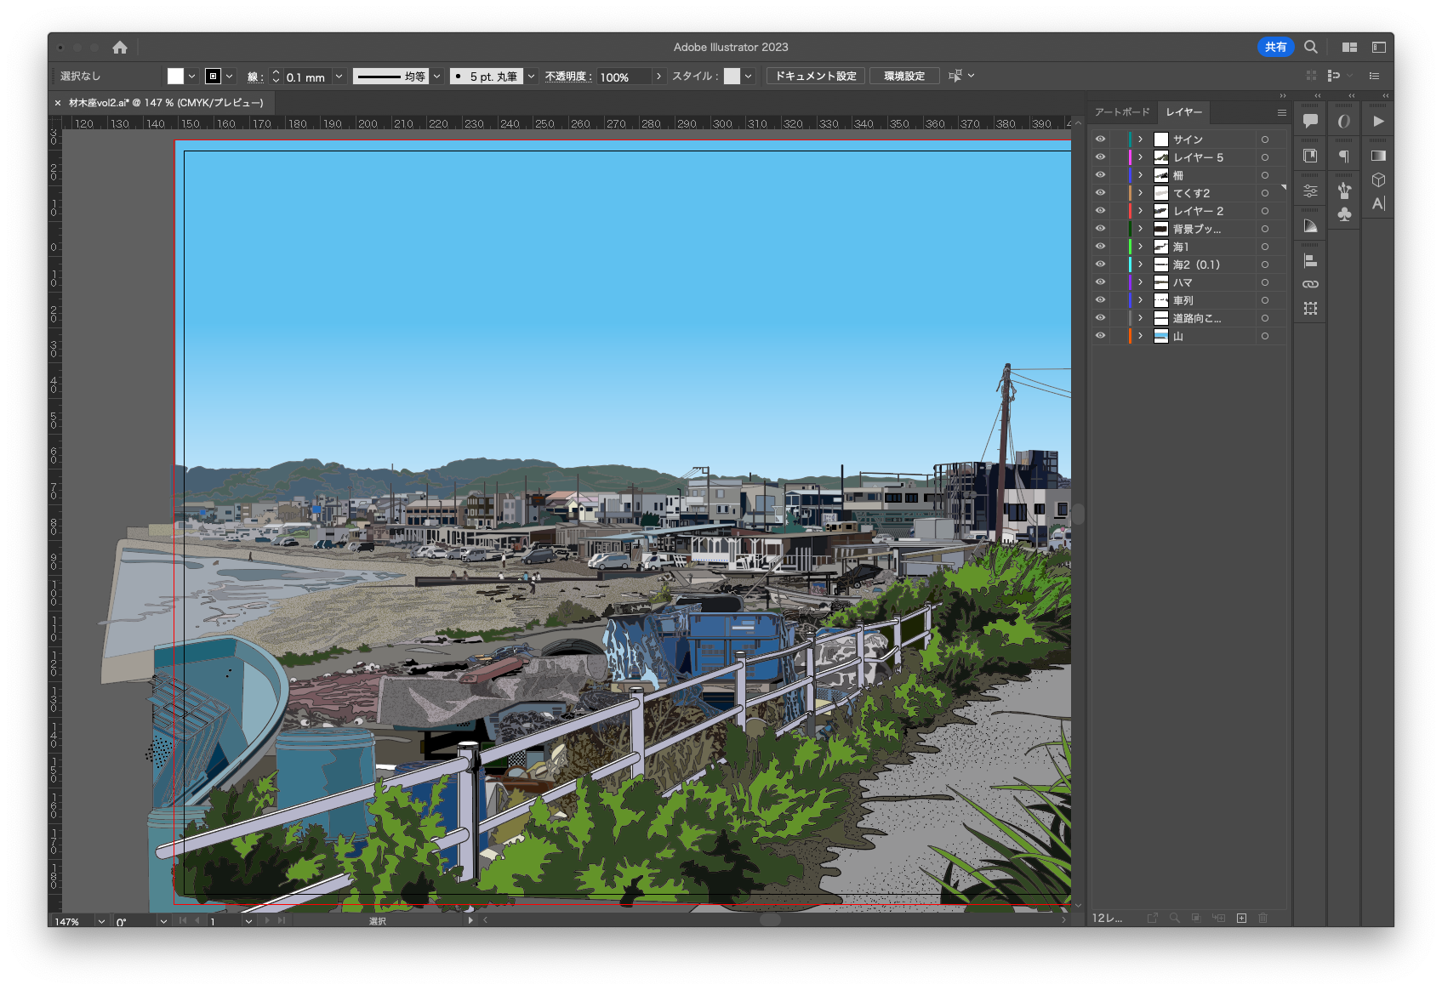
Task: Open the Comments panel speech bubble icon
Action: 1310,121
